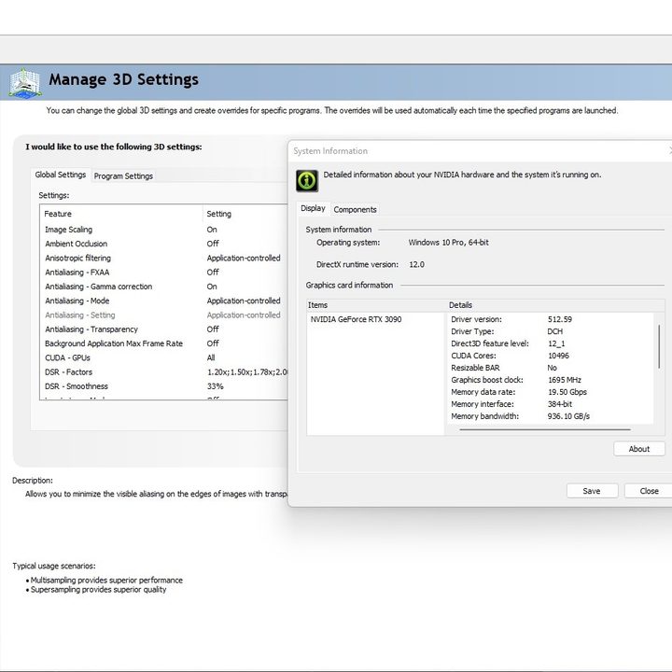The image size is (672, 672).
Task: Click Application-controlled value for Antialiasing - Mode
Action: coord(244,301)
